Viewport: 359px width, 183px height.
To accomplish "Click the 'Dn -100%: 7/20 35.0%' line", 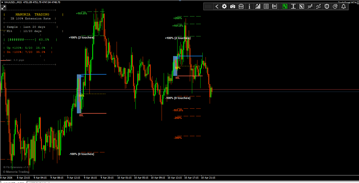I will pyautogui.click(x=26, y=52).
